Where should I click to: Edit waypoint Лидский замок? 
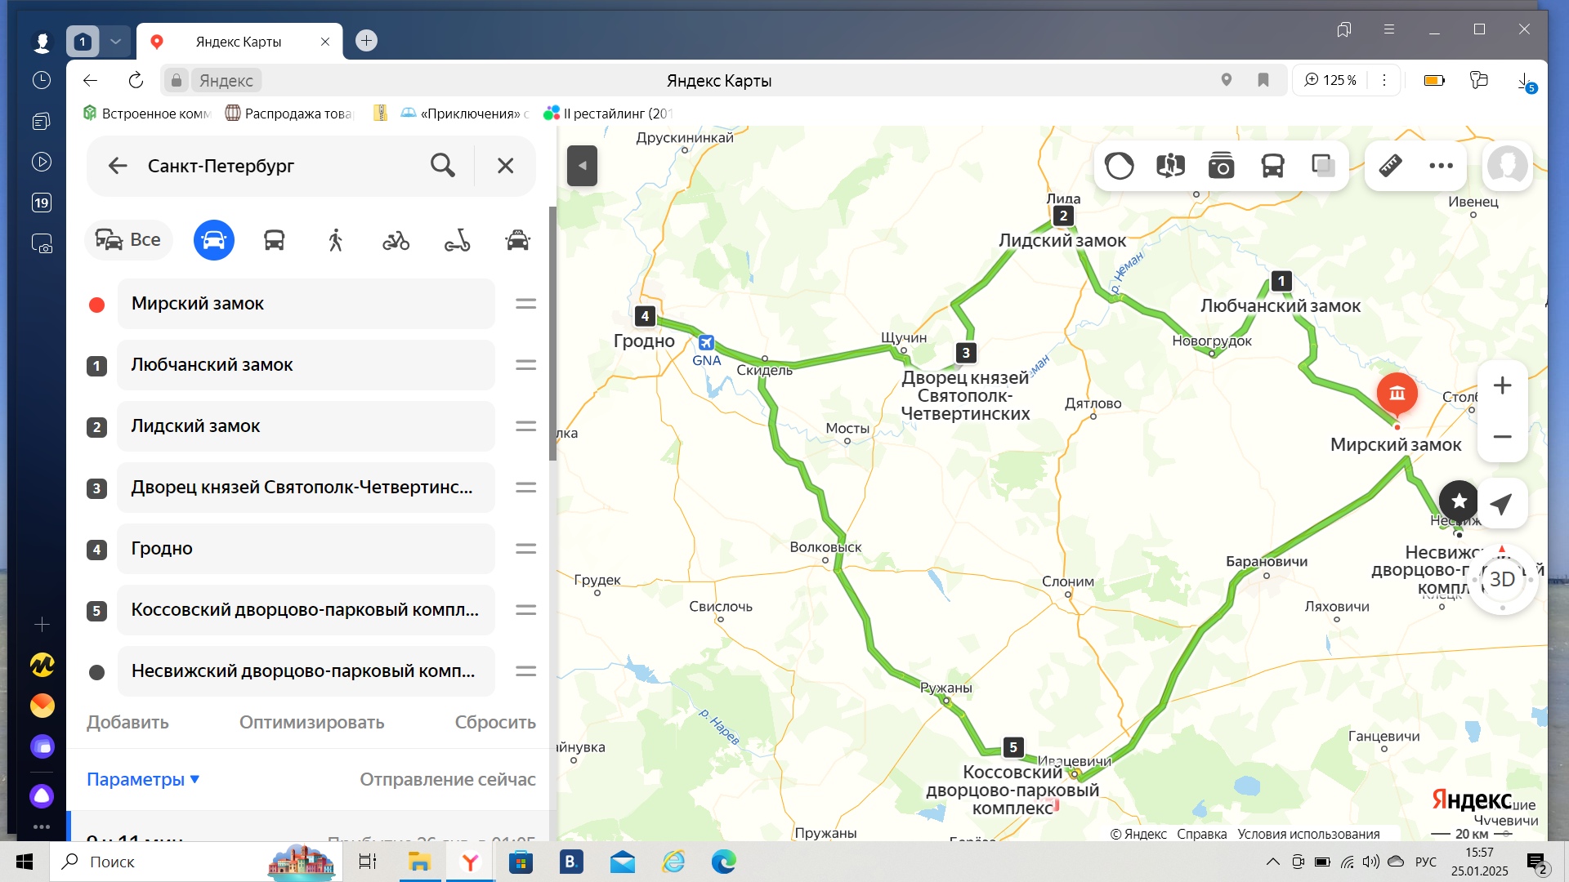tap(306, 426)
